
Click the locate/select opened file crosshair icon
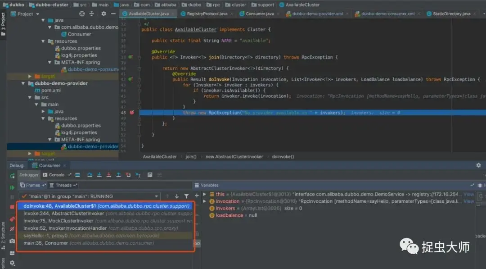pyautogui.click(x=82, y=14)
